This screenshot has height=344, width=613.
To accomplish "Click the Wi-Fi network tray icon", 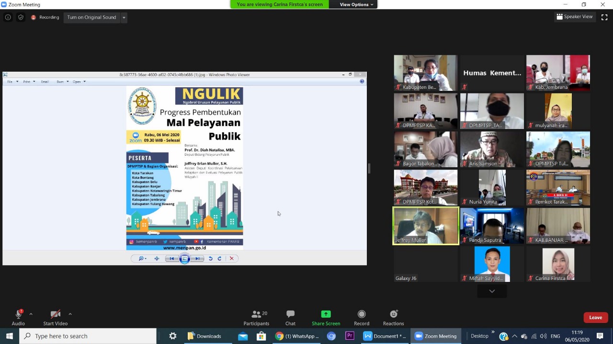I will coord(534,336).
